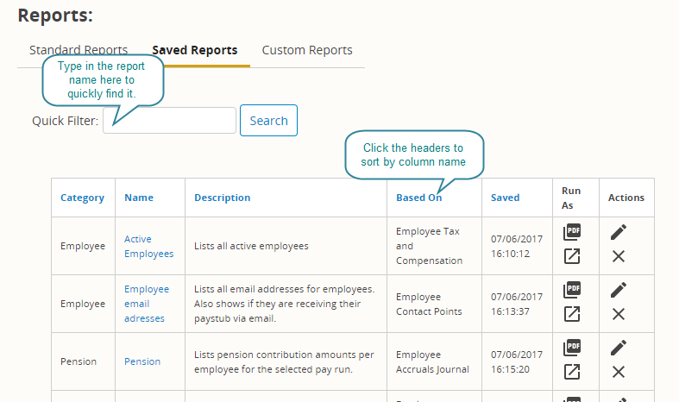Viewport: 679px width, 402px height.
Task: Delete the Active Employees report
Action: (619, 256)
